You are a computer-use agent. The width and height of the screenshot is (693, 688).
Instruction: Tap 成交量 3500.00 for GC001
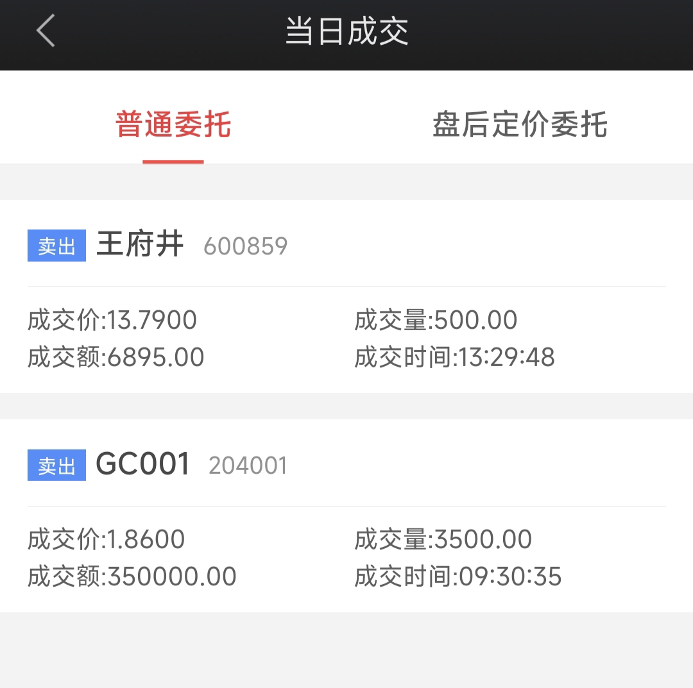point(443,539)
